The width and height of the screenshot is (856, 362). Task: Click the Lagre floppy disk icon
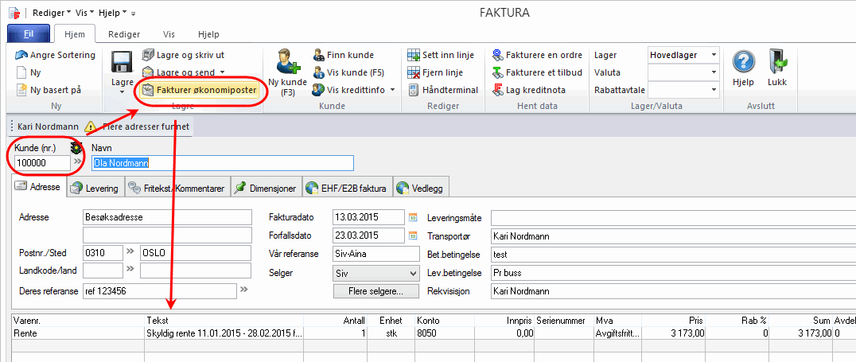[122, 64]
